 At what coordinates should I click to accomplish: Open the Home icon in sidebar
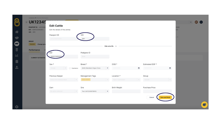pos(17,32)
